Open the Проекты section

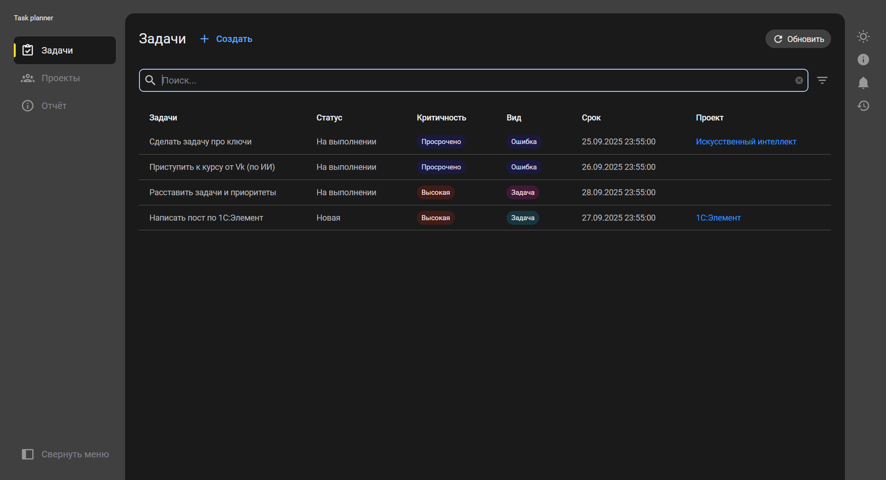[60, 78]
